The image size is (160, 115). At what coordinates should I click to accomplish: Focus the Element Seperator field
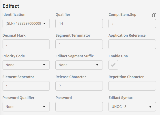26,86
